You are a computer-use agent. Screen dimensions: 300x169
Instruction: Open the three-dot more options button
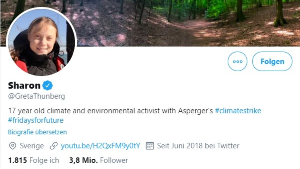pyautogui.click(x=237, y=61)
